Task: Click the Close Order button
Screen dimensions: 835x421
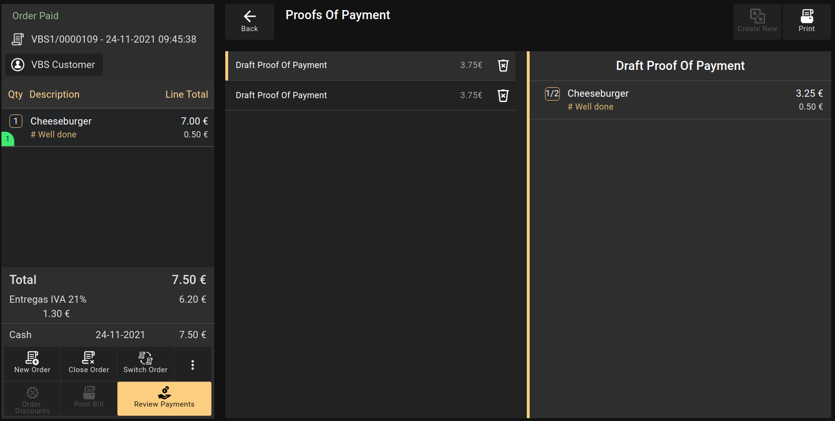Action: click(89, 364)
